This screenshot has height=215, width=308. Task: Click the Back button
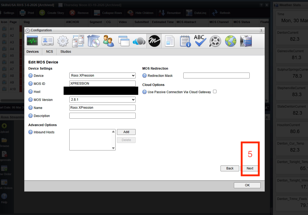(x=230, y=168)
